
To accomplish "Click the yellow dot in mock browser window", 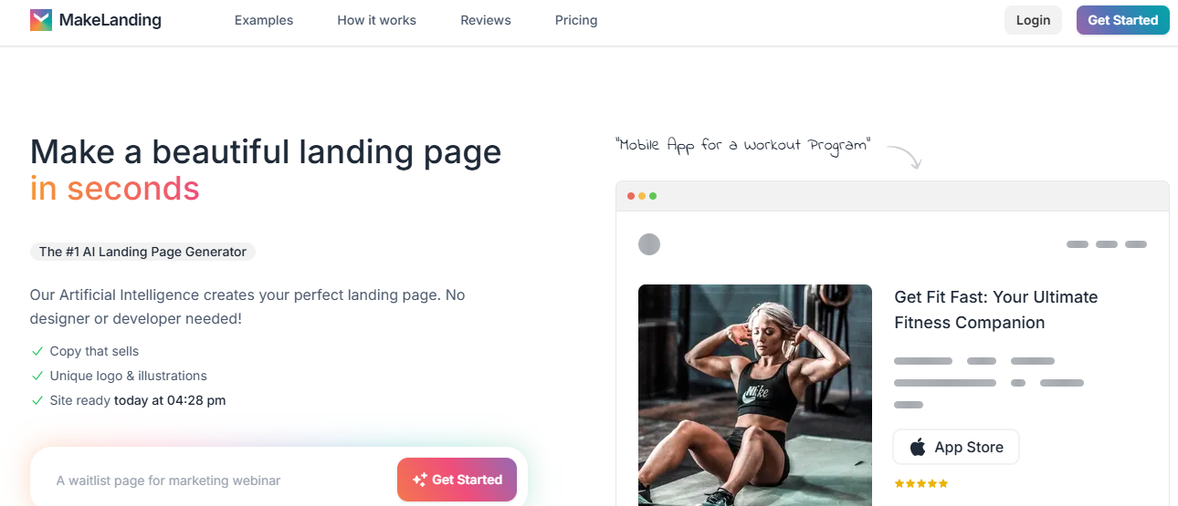I will 642,196.
